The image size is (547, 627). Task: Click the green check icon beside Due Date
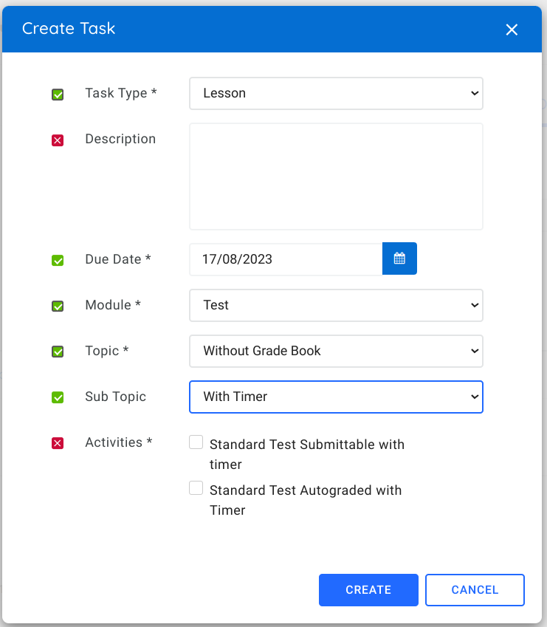[x=57, y=260]
